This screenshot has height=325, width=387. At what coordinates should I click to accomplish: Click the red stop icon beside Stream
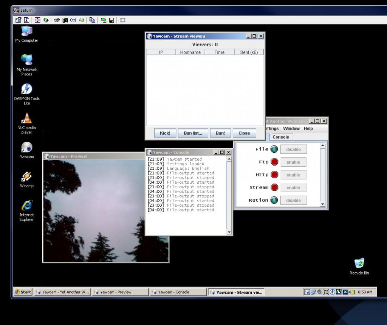coord(274,187)
